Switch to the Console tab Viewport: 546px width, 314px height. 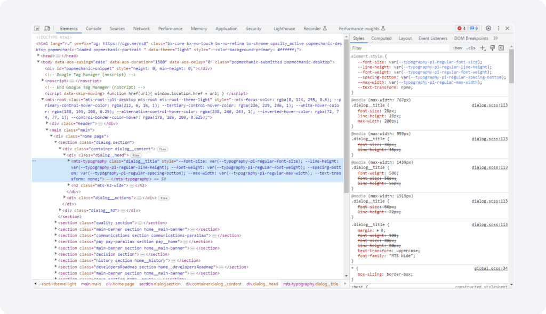[x=94, y=29]
